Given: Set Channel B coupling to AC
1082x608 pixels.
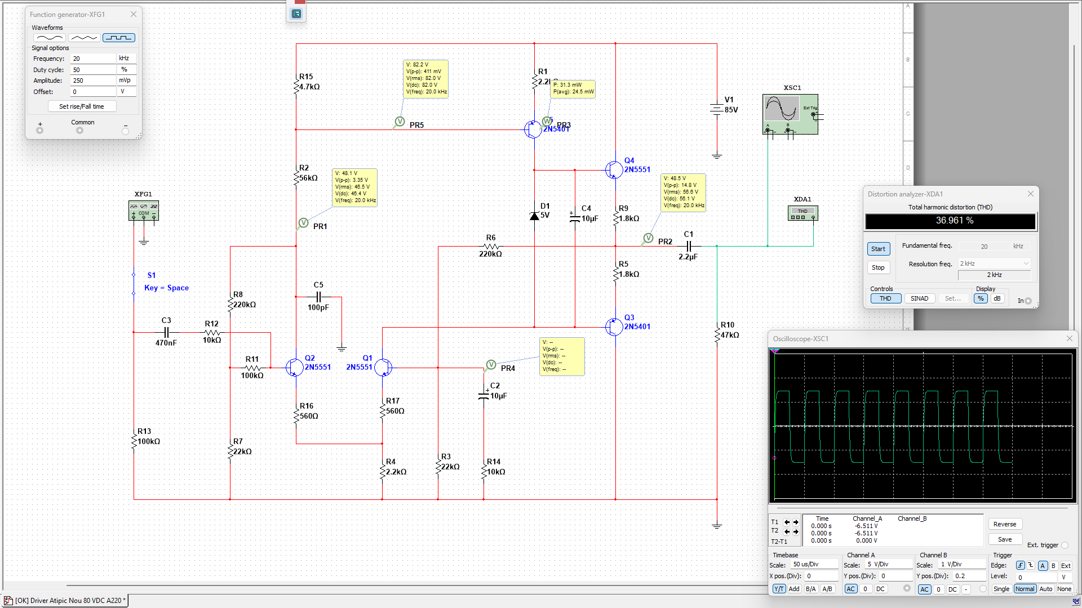Looking at the screenshot, I should pyautogui.click(x=924, y=589).
